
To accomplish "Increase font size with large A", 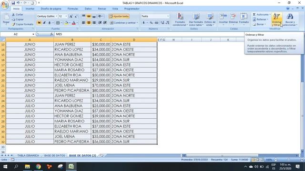I will point(71,16).
